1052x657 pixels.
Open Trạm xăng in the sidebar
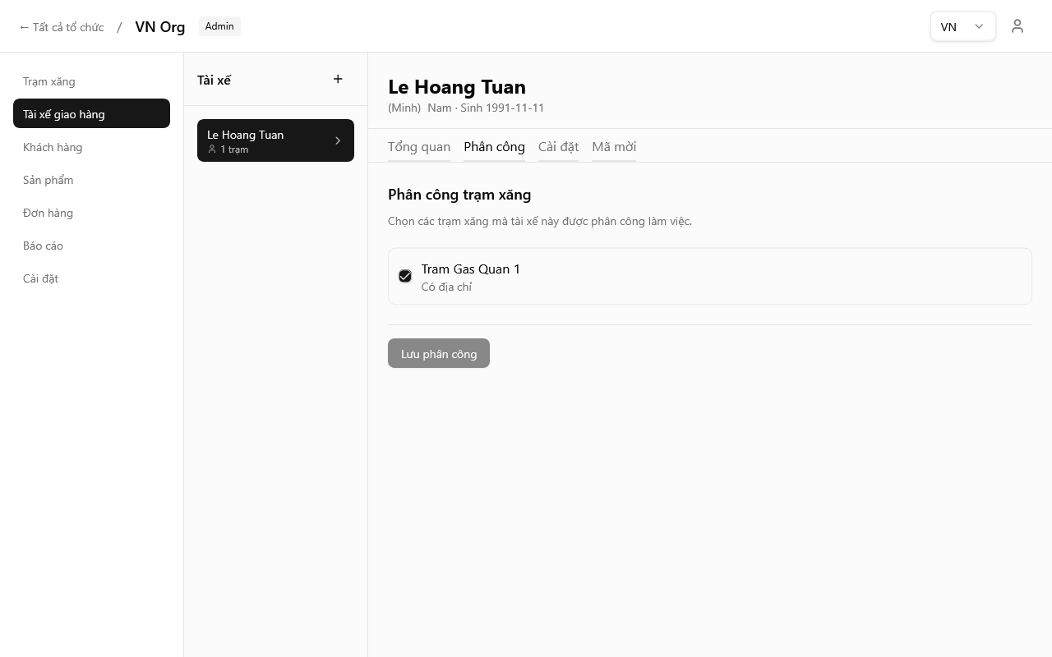[x=49, y=81]
